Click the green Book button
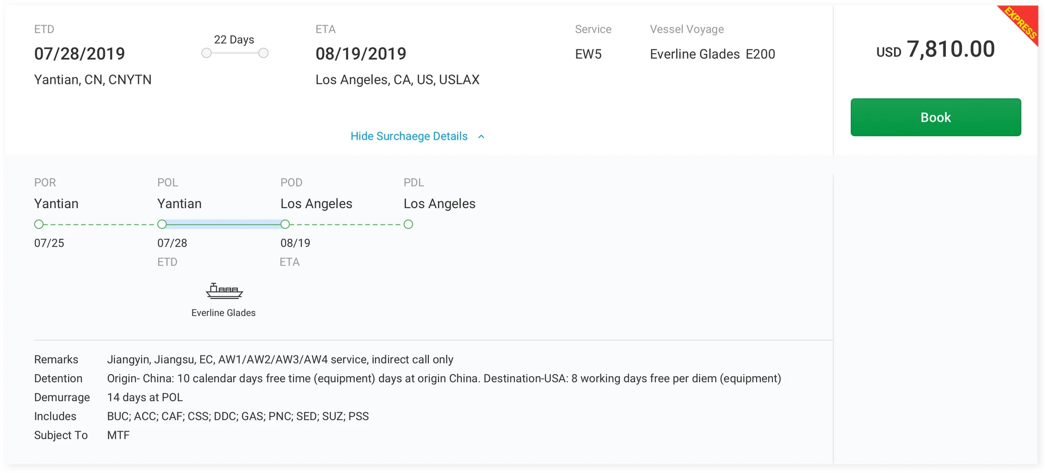 [x=935, y=117]
